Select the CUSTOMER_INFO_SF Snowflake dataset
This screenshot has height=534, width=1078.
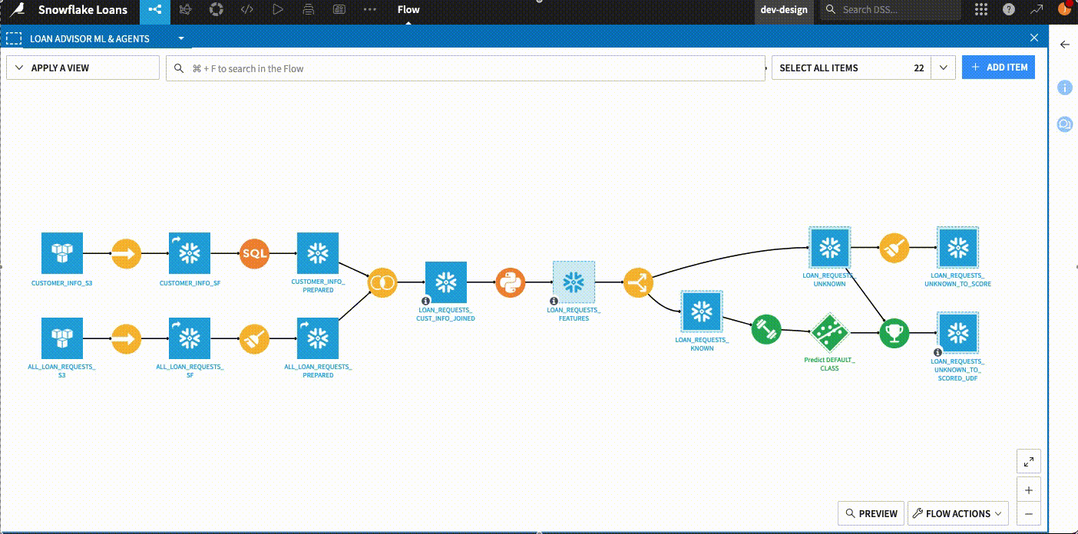pos(190,252)
